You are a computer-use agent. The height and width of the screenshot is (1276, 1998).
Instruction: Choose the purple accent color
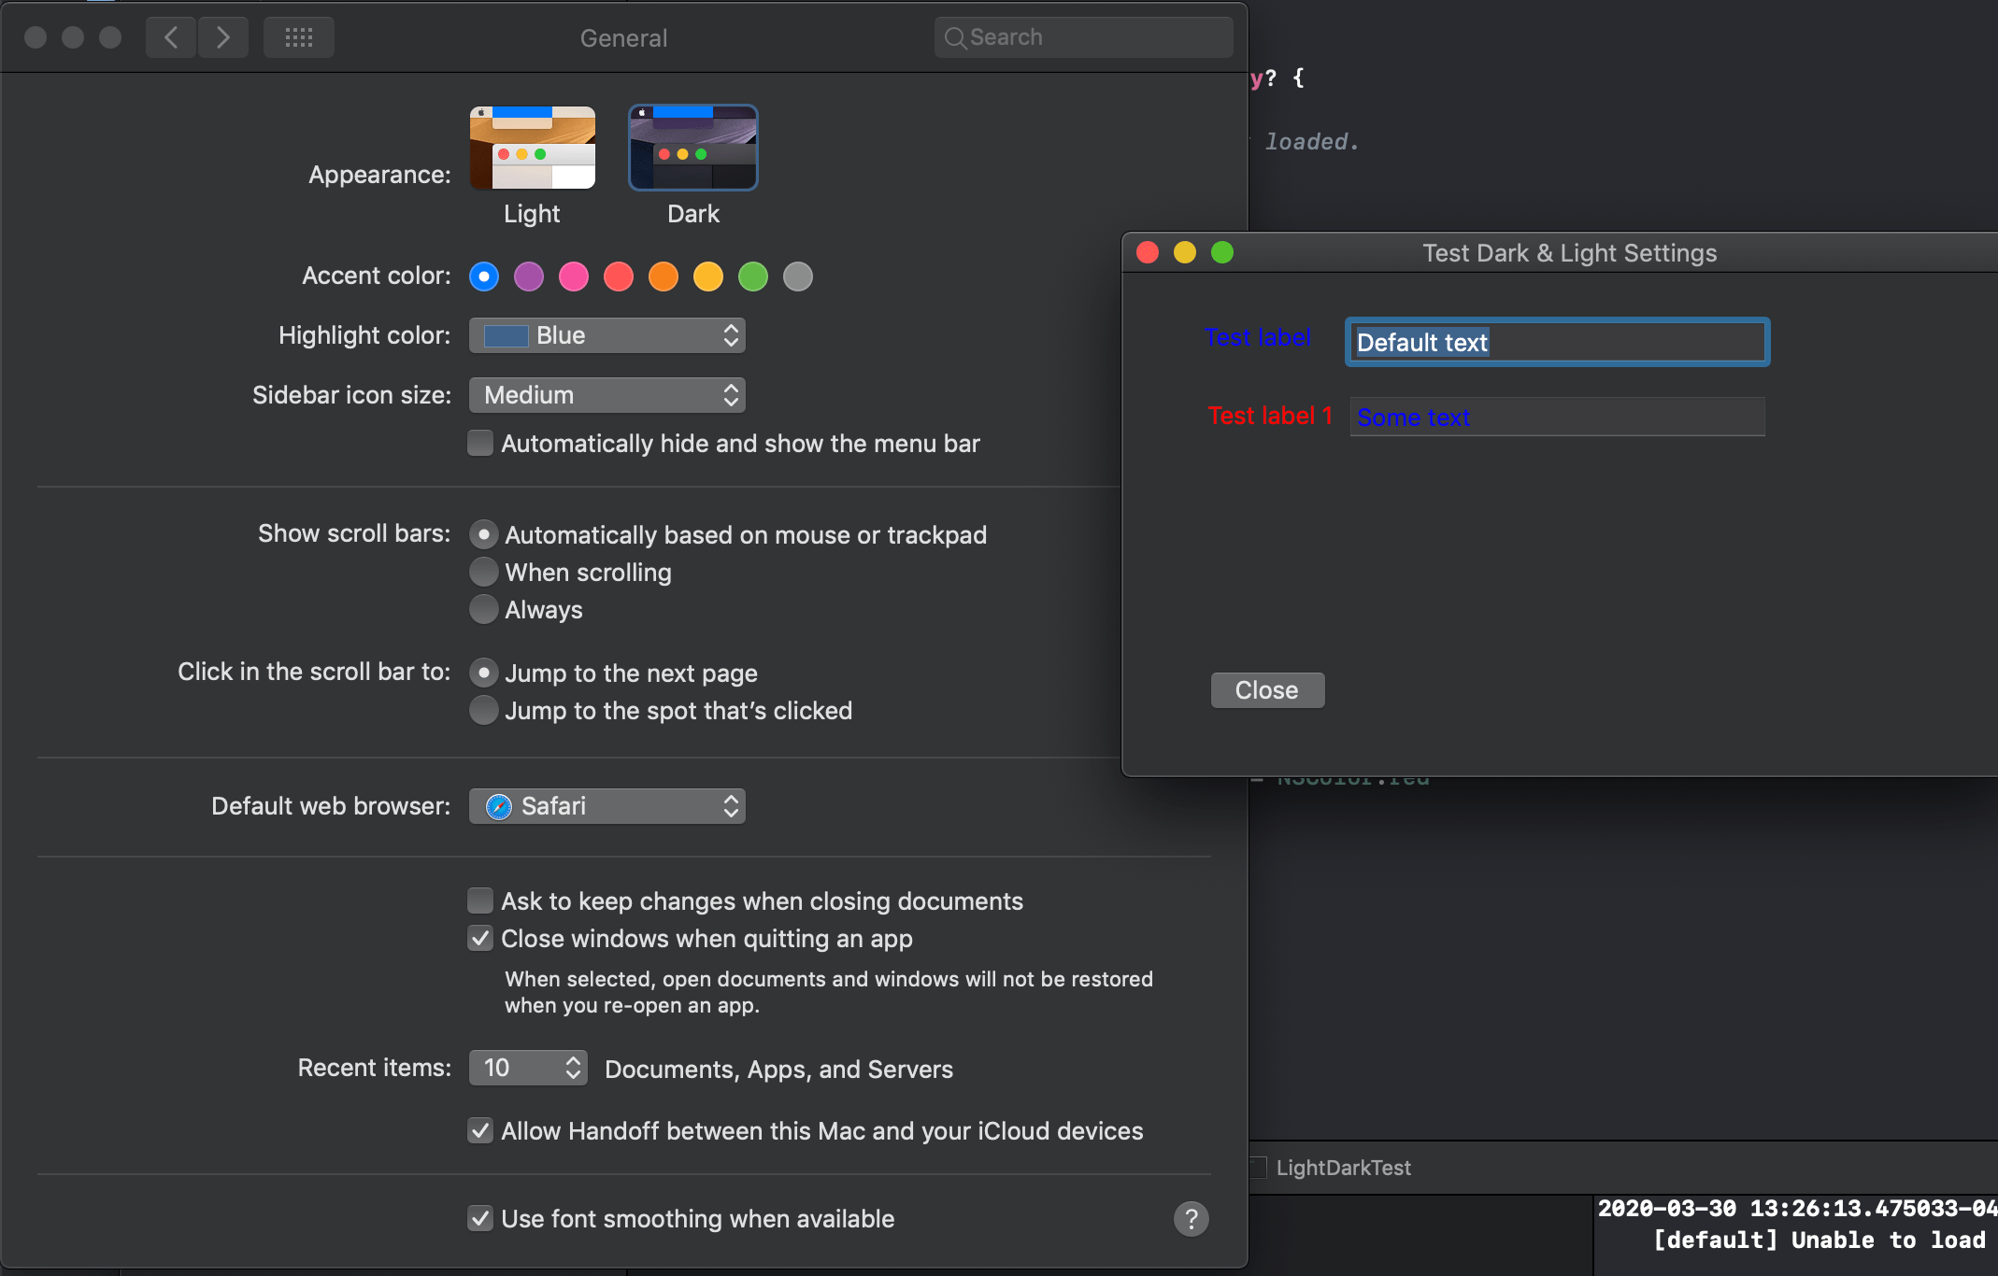coord(529,276)
